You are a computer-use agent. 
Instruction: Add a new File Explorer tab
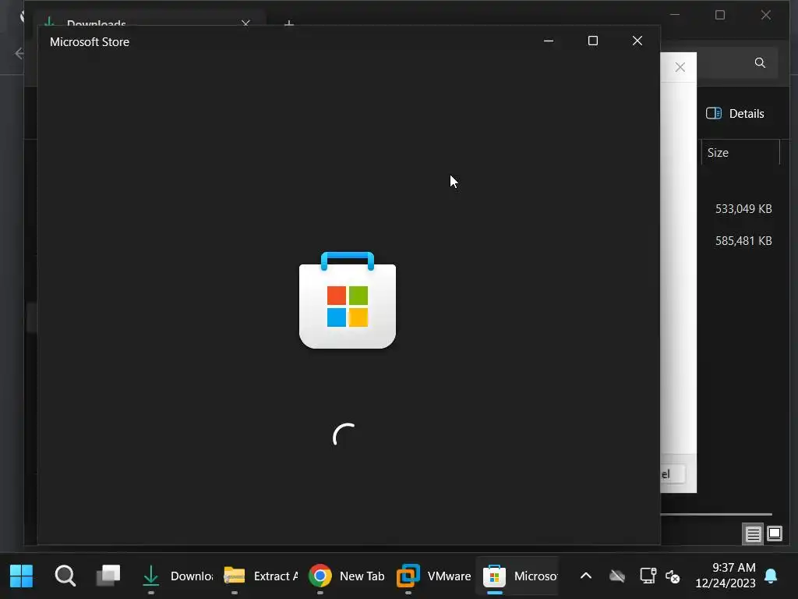288,23
